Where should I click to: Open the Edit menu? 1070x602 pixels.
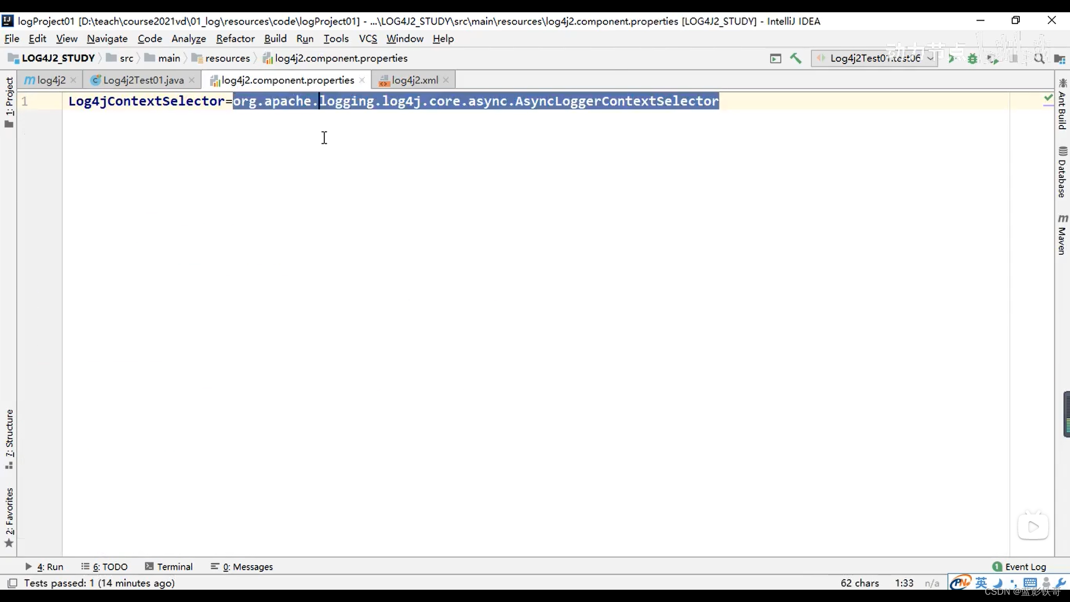click(37, 38)
